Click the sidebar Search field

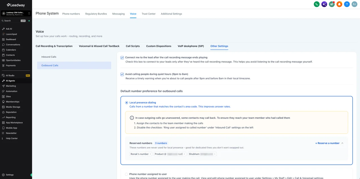13,21
